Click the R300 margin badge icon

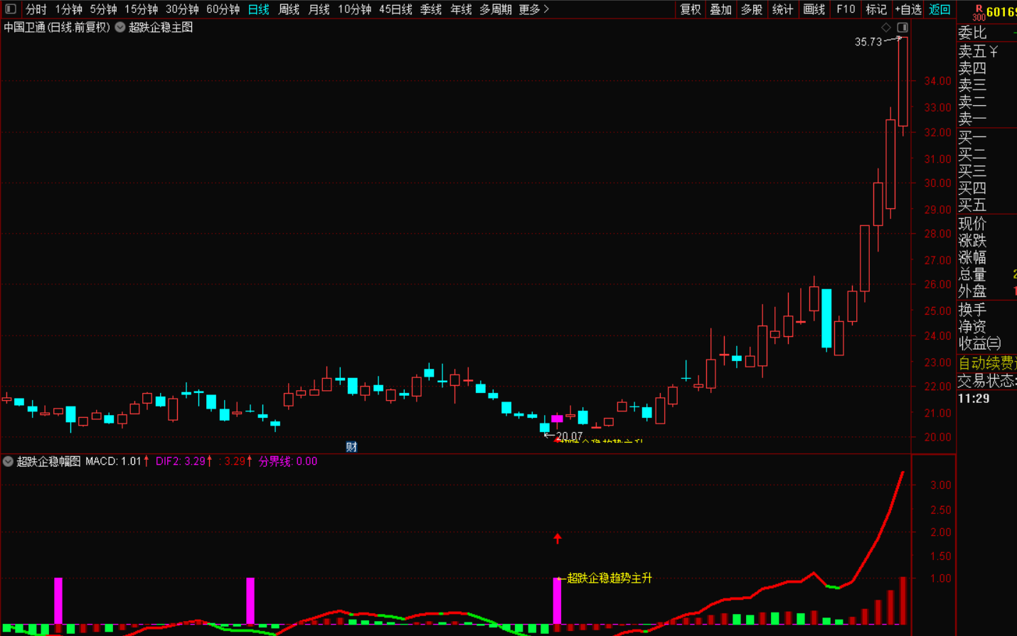[979, 12]
